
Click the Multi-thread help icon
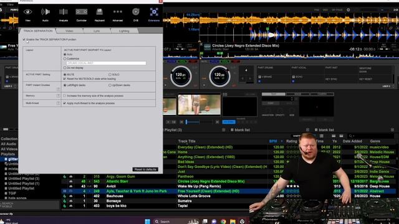tap(58, 103)
